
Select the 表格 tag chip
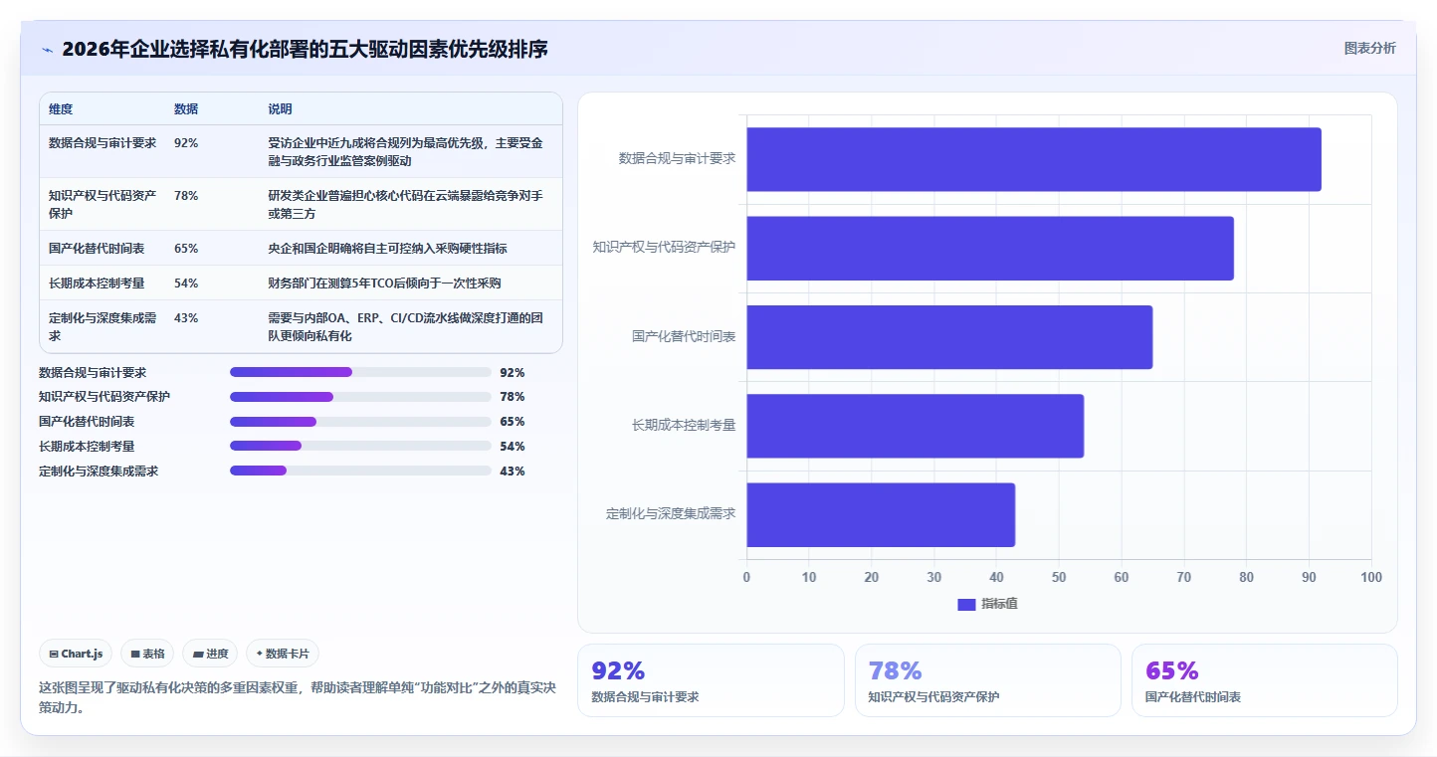147,654
